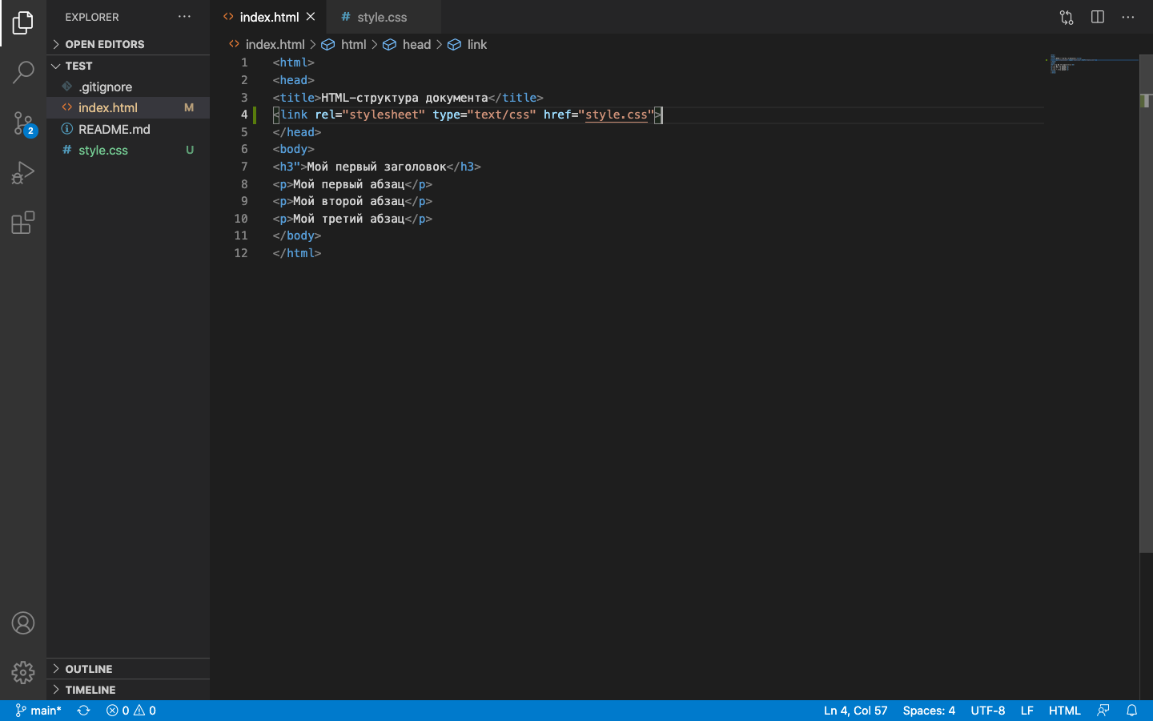Switch to the style.css tab
The height and width of the screenshot is (721, 1153).
pyautogui.click(x=382, y=17)
